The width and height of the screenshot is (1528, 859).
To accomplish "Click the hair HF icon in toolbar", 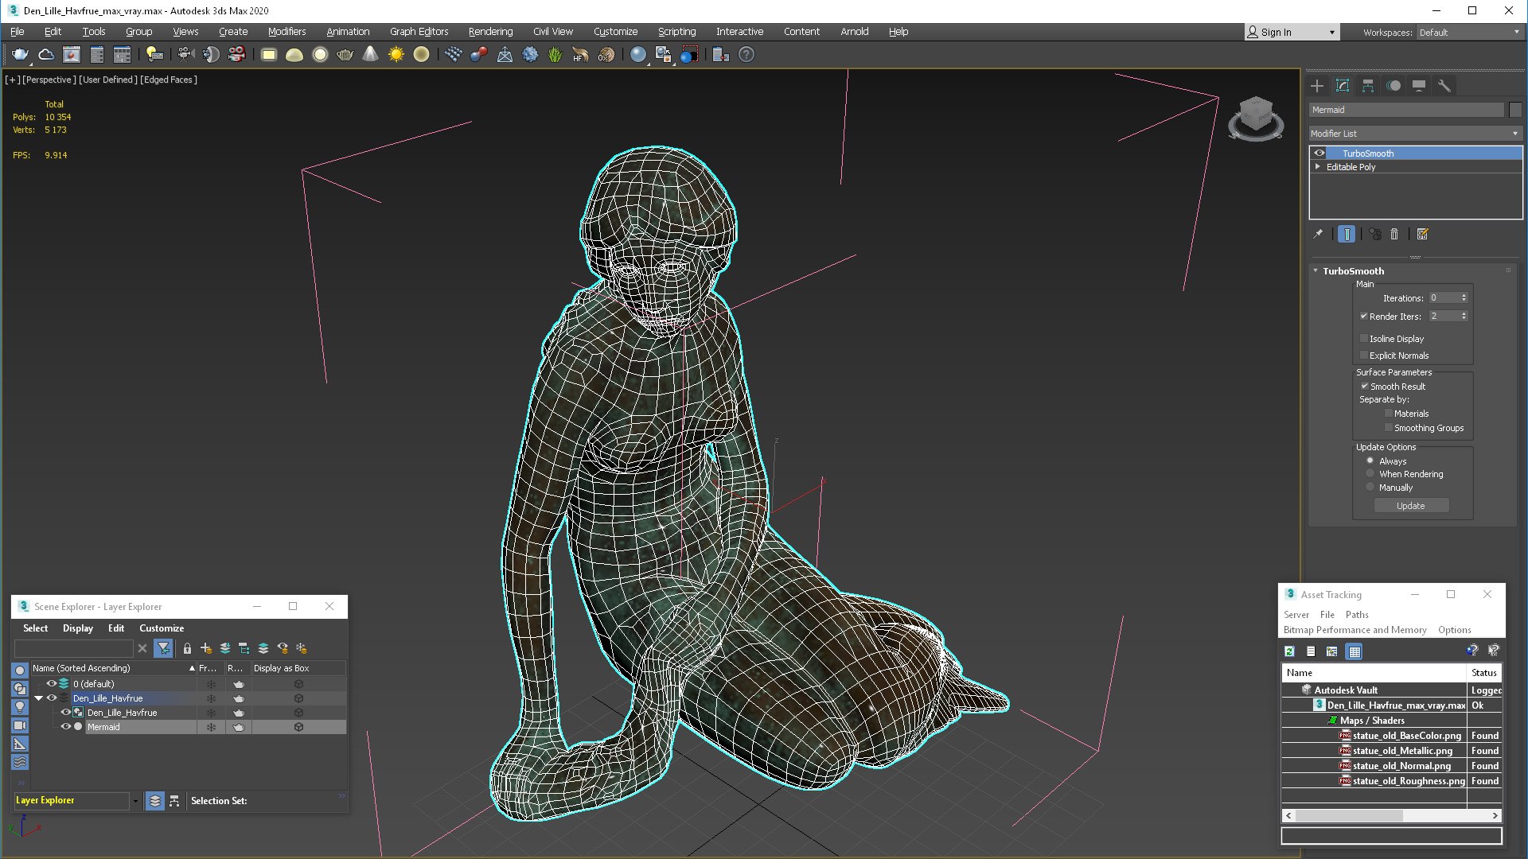I will click(x=580, y=55).
